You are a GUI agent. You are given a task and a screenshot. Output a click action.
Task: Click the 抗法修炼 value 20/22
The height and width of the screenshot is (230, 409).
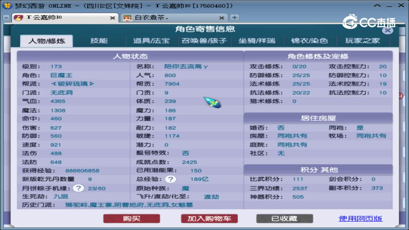point(301,93)
